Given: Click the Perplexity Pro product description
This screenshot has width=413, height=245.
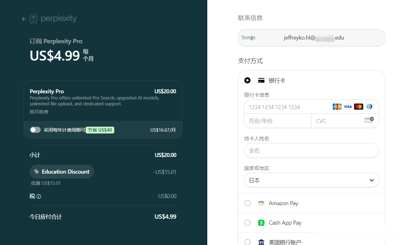Looking at the screenshot, I should tap(95, 101).
